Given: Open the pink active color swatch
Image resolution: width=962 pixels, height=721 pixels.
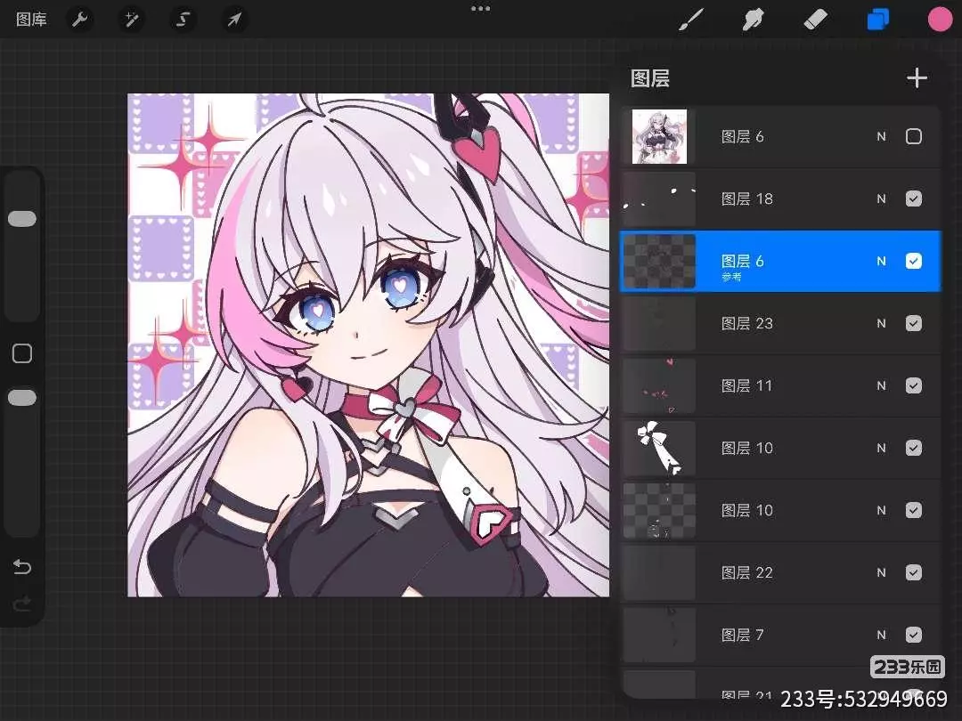Looking at the screenshot, I should tap(940, 20).
